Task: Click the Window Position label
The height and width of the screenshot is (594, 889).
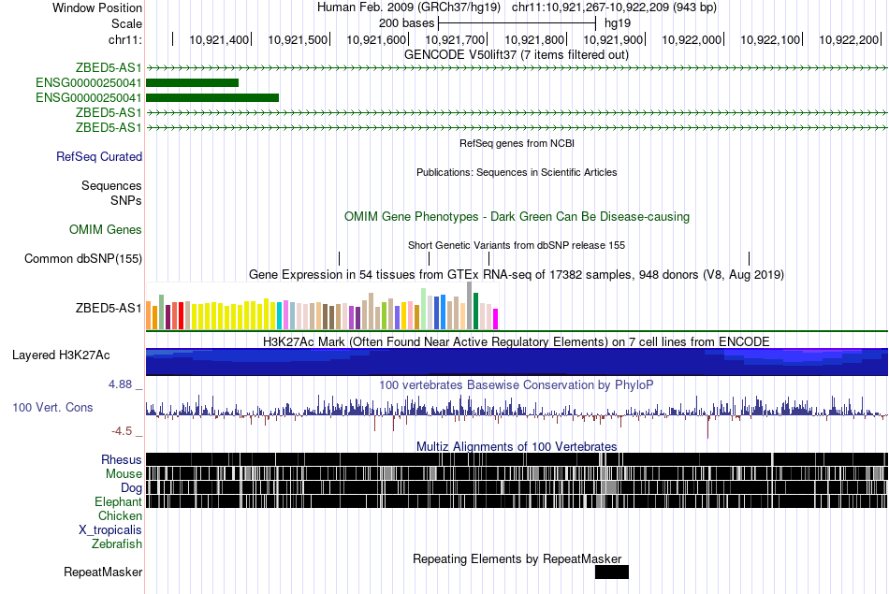Action: pyautogui.click(x=97, y=7)
